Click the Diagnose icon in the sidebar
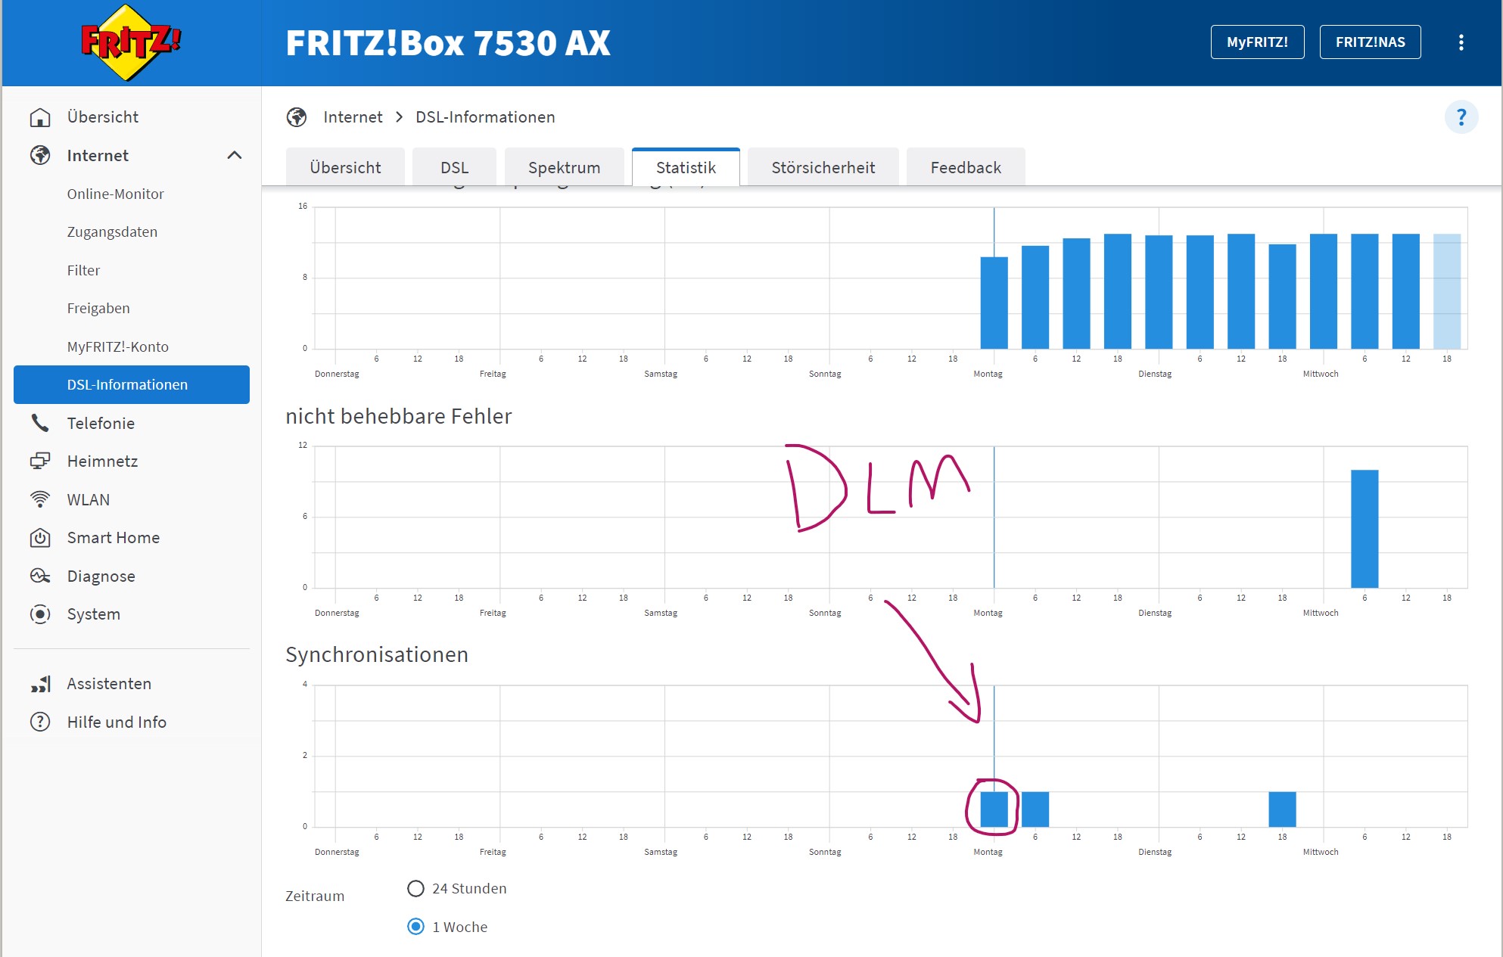Viewport: 1503px width, 957px height. [x=40, y=576]
